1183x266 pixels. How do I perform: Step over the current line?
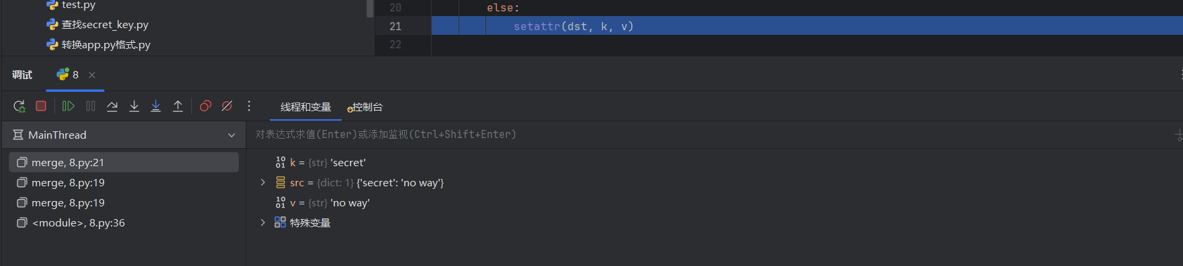coord(112,106)
